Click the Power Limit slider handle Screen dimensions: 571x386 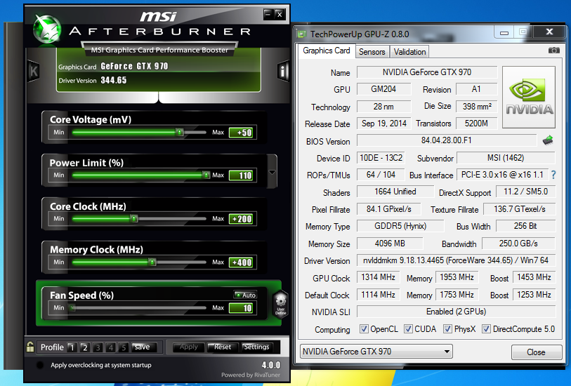pos(206,175)
